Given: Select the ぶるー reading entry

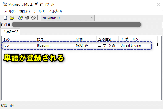Looking at the screenshot, I should [x=8, y=45].
